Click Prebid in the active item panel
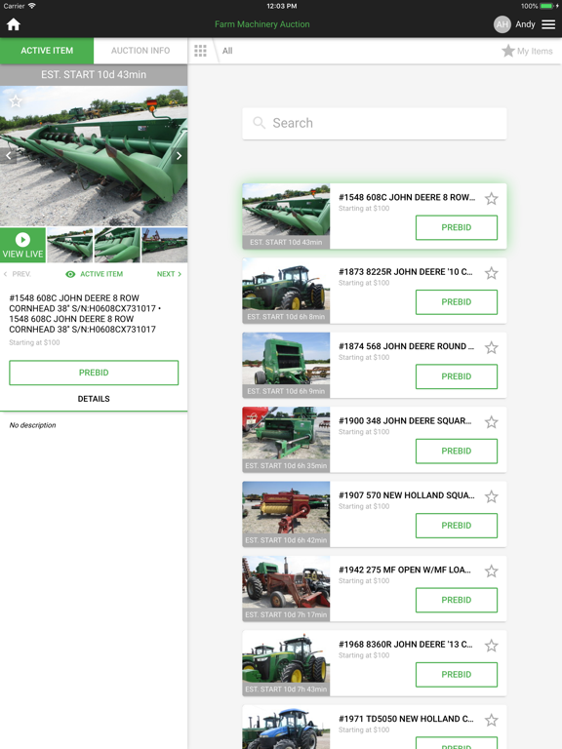The height and width of the screenshot is (749, 562). point(94,373)
